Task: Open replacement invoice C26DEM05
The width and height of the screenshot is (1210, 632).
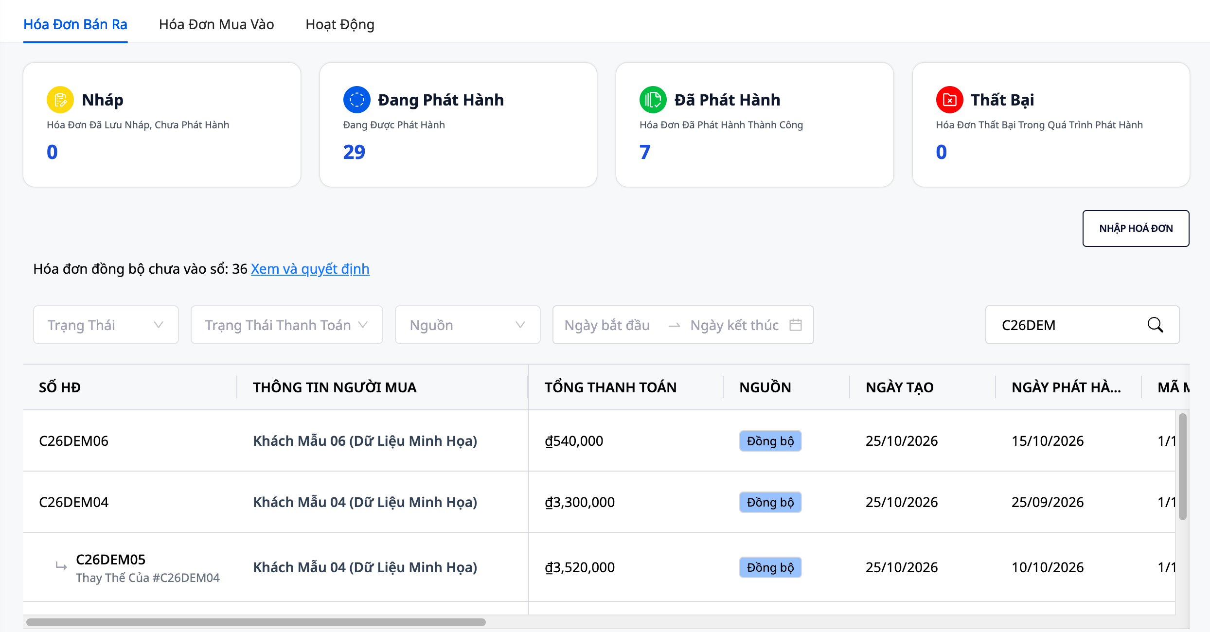Action: click(x=110, y=560)
